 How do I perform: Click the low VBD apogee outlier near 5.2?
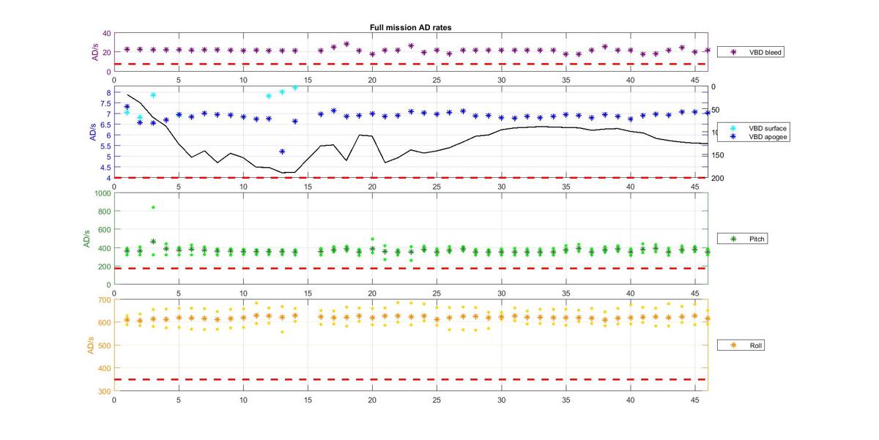pyautogui.click(x=282, y=152)
